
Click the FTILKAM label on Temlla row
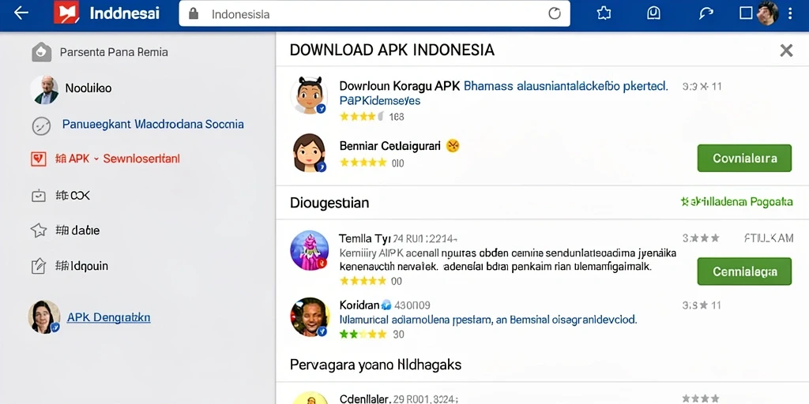[769, 238]
